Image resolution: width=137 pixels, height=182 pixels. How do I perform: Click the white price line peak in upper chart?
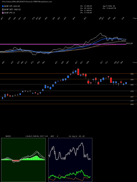[x=101, y=33]
